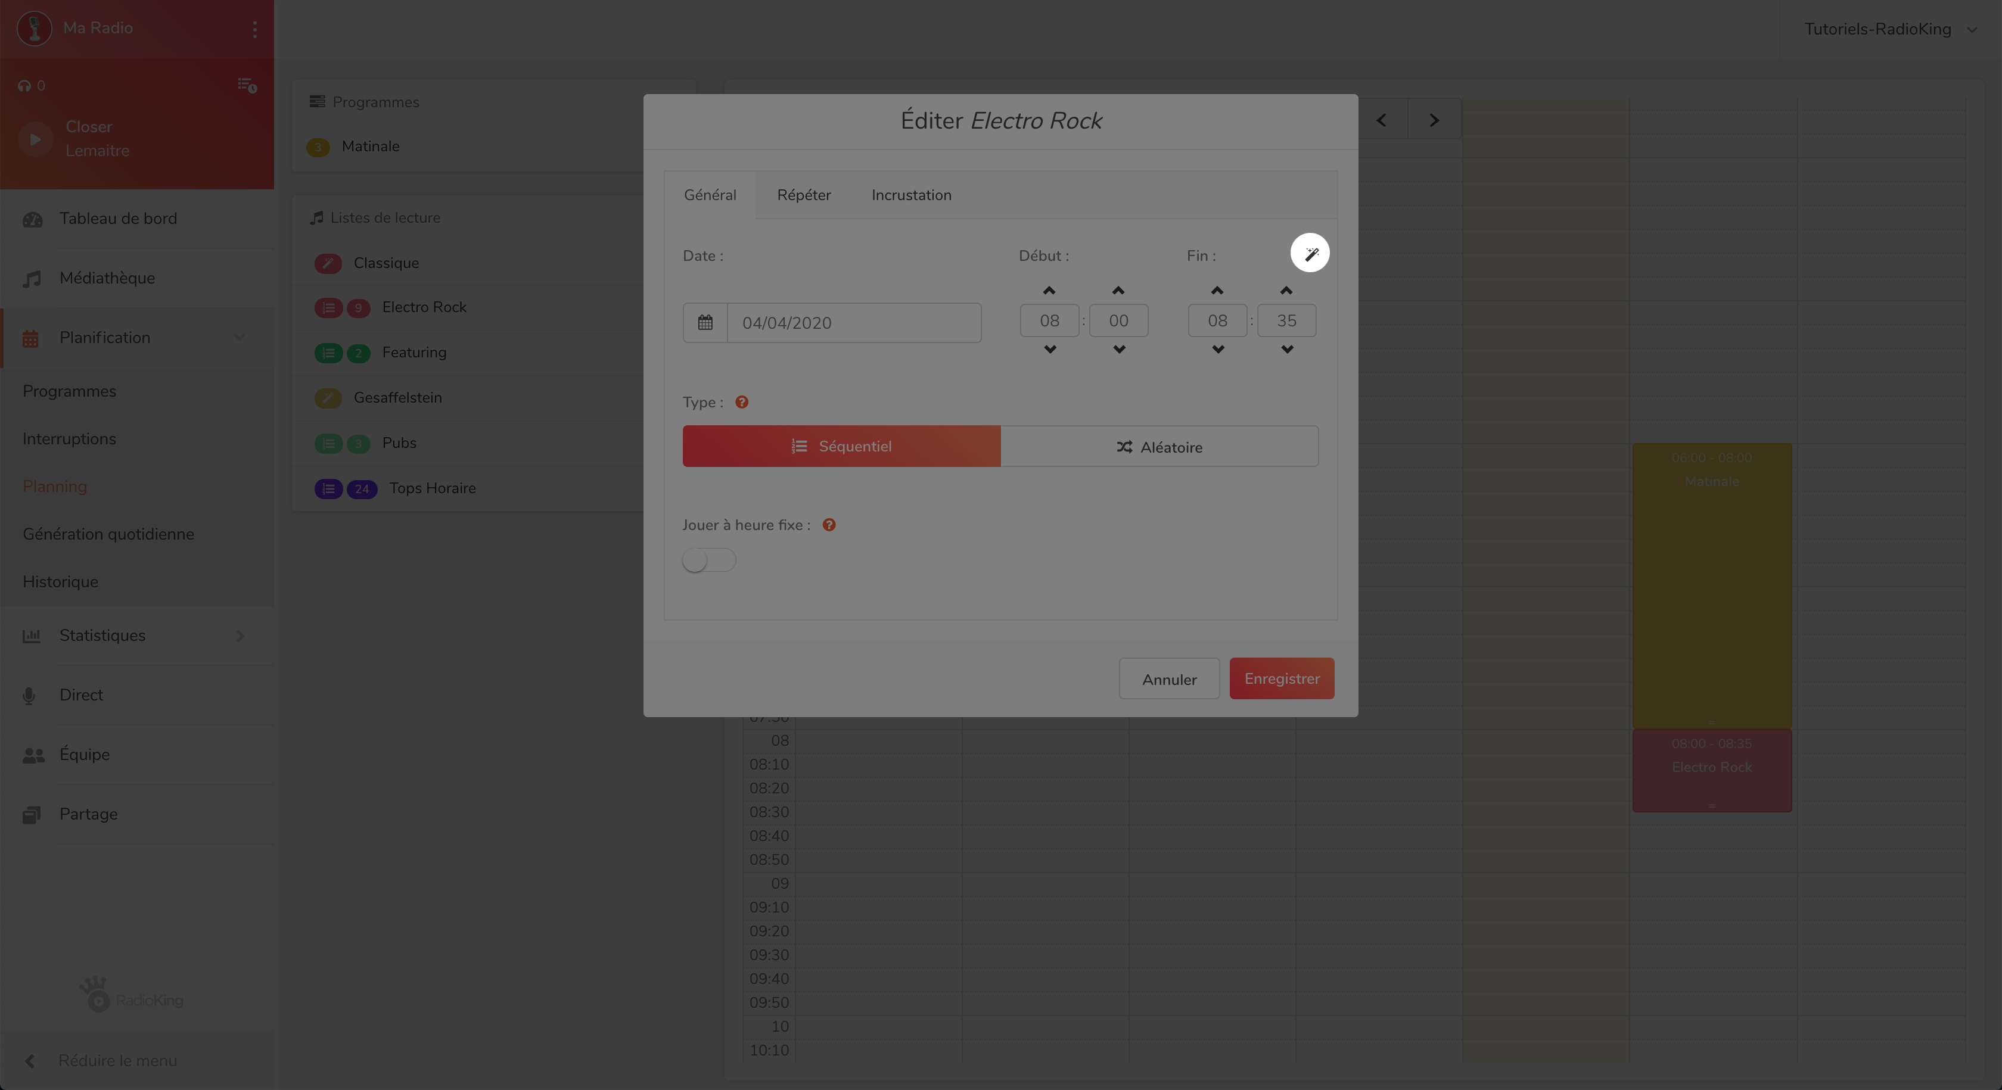Go to previous week with left arrow
This screenshot has width=2002, height=1090.
(1381, 120)
